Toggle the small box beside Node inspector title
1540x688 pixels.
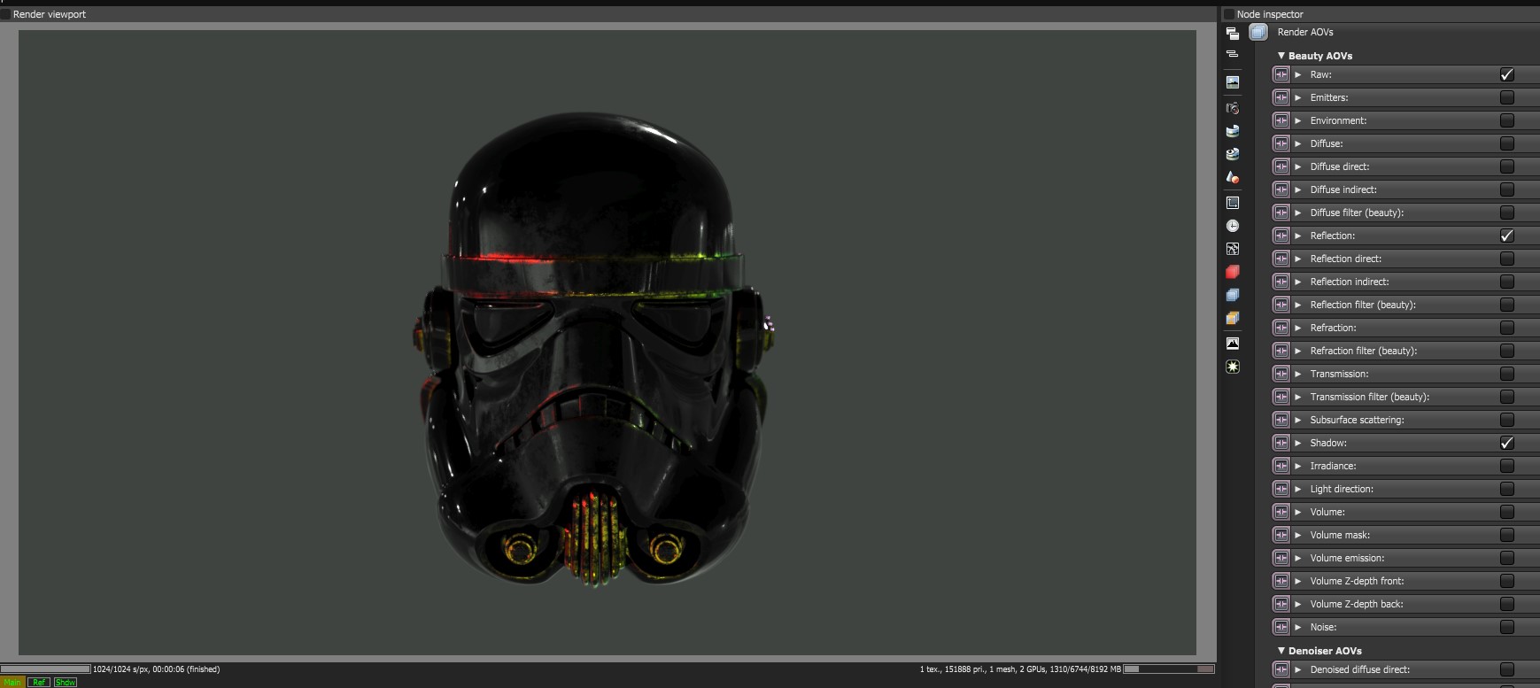pos(1228,14)
